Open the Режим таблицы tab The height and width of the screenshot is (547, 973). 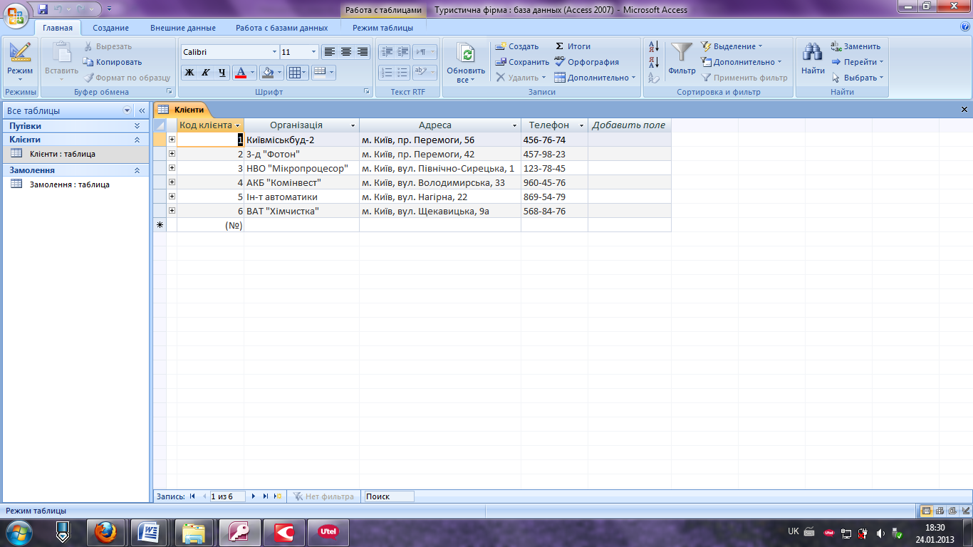tap(383, 28)
